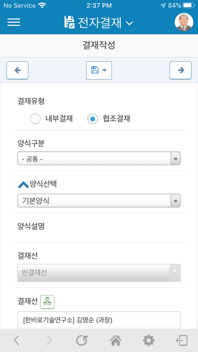The height and width of the screenshot is (352, 198).
Task: Open the organization chart icon beside 결재선
Action: click(x=47, y=302)
